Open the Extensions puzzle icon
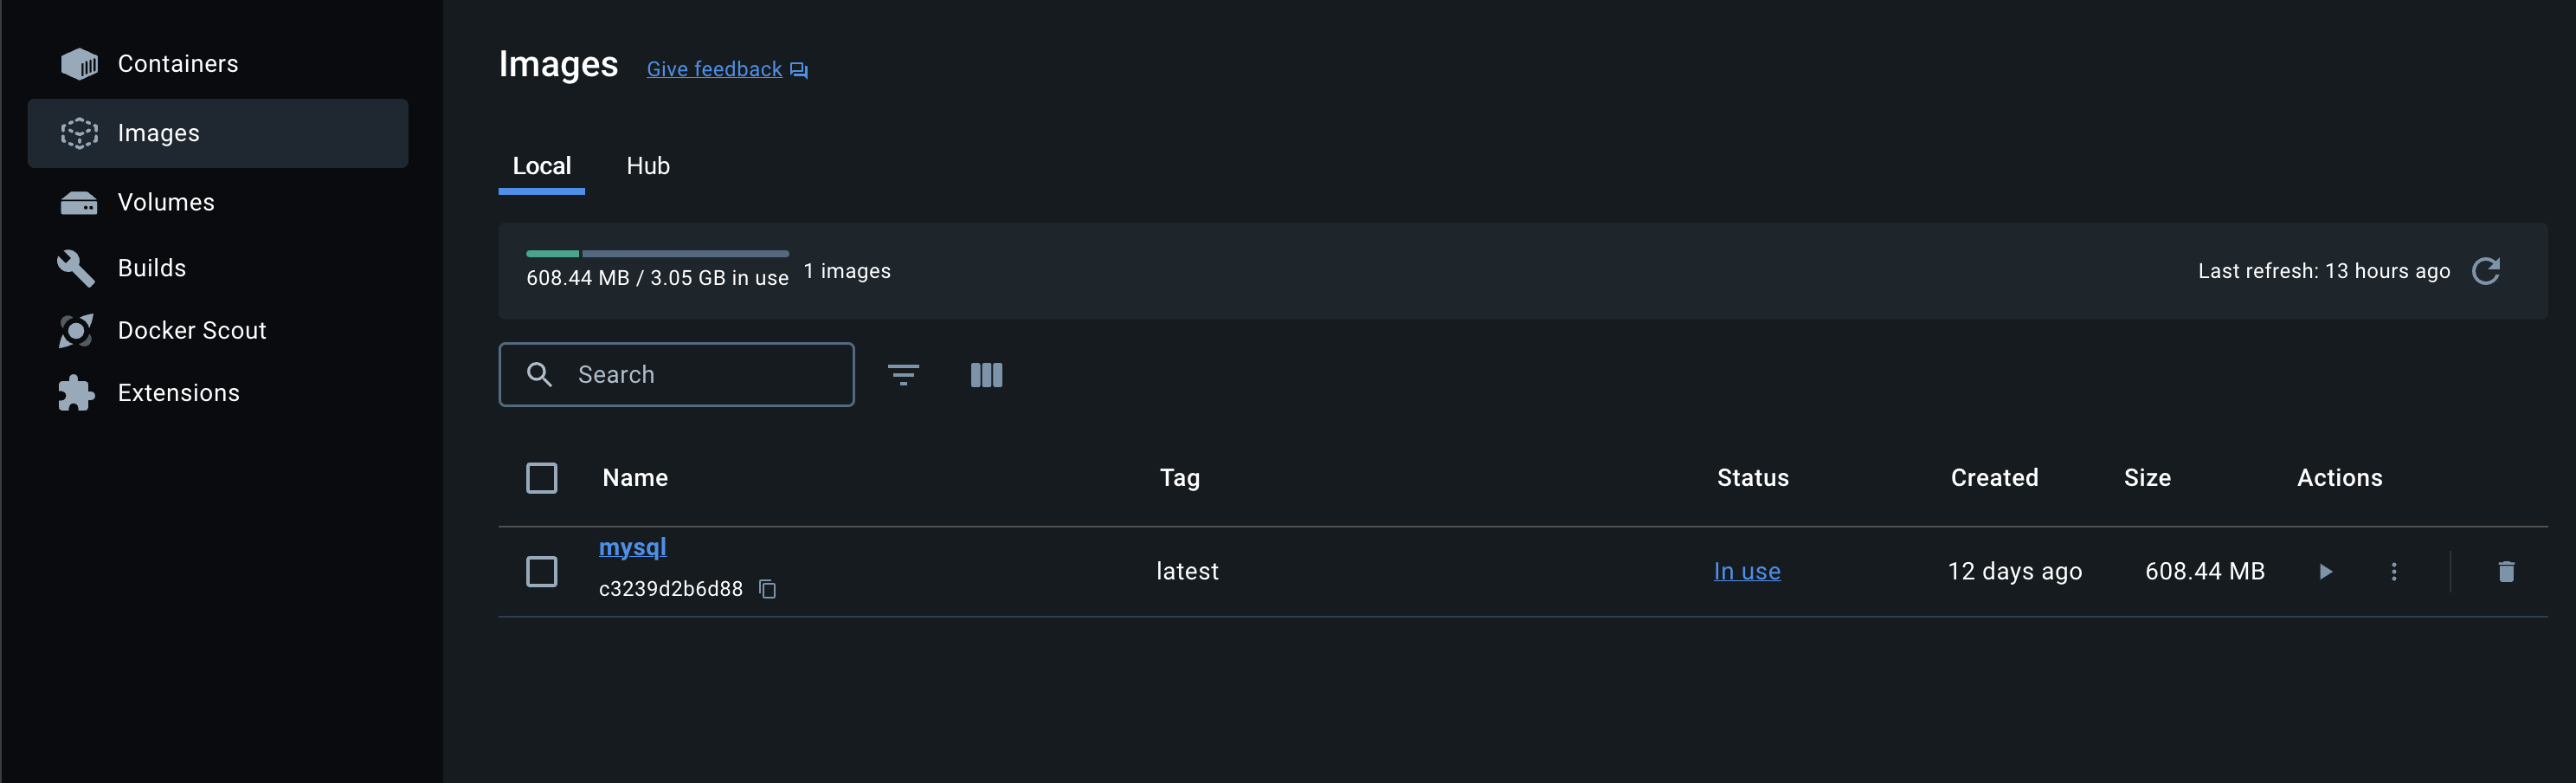Viewport: 2576px width, 783px height. coord(76,392)
